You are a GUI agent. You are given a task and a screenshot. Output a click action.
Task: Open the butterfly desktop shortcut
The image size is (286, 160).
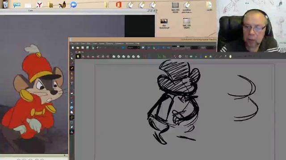tap(62, 5)
